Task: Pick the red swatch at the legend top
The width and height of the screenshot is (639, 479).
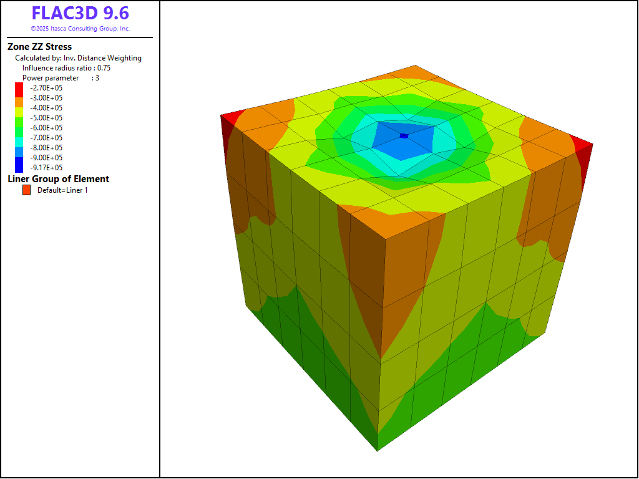Action: click(19, 88)
